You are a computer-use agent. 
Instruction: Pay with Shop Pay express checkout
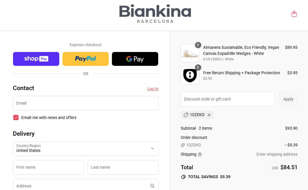[36, 59]
